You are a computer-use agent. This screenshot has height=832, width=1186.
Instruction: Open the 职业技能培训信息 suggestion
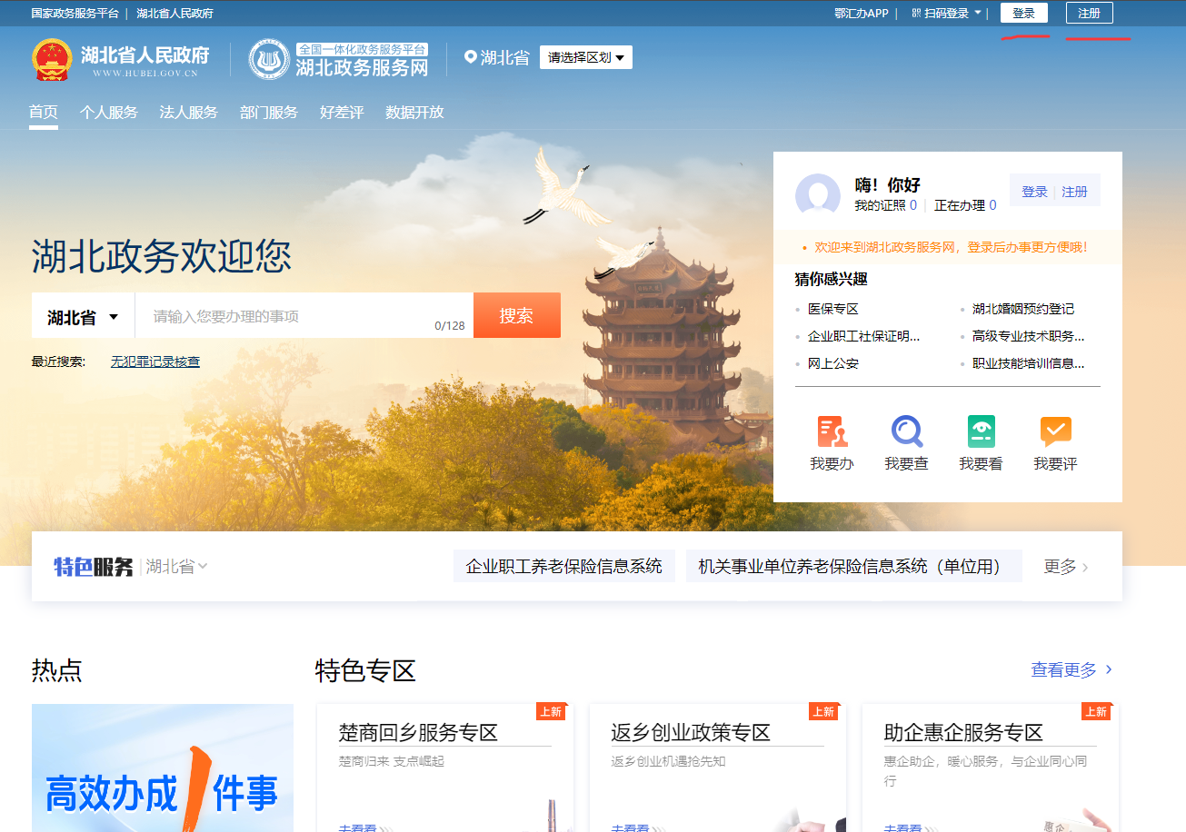pos(1028,363)
